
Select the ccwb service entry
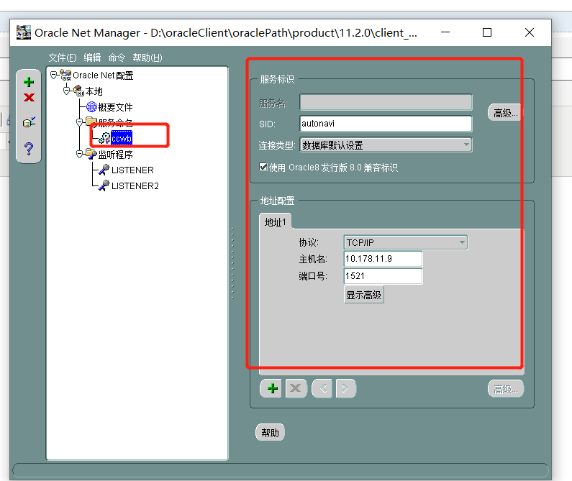[x=122, y=138]
